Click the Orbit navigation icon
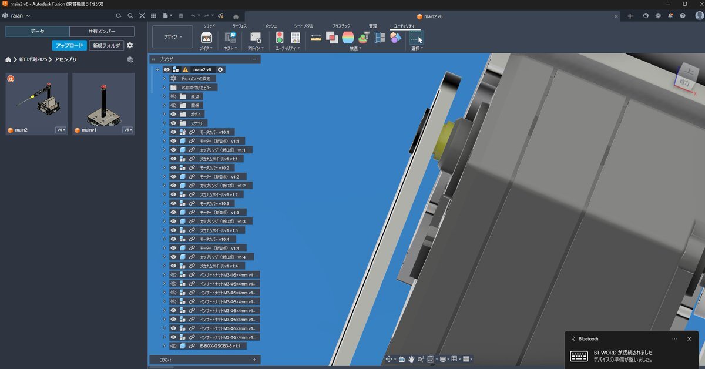This screenshot has width=705, height=369. [389, 359]
